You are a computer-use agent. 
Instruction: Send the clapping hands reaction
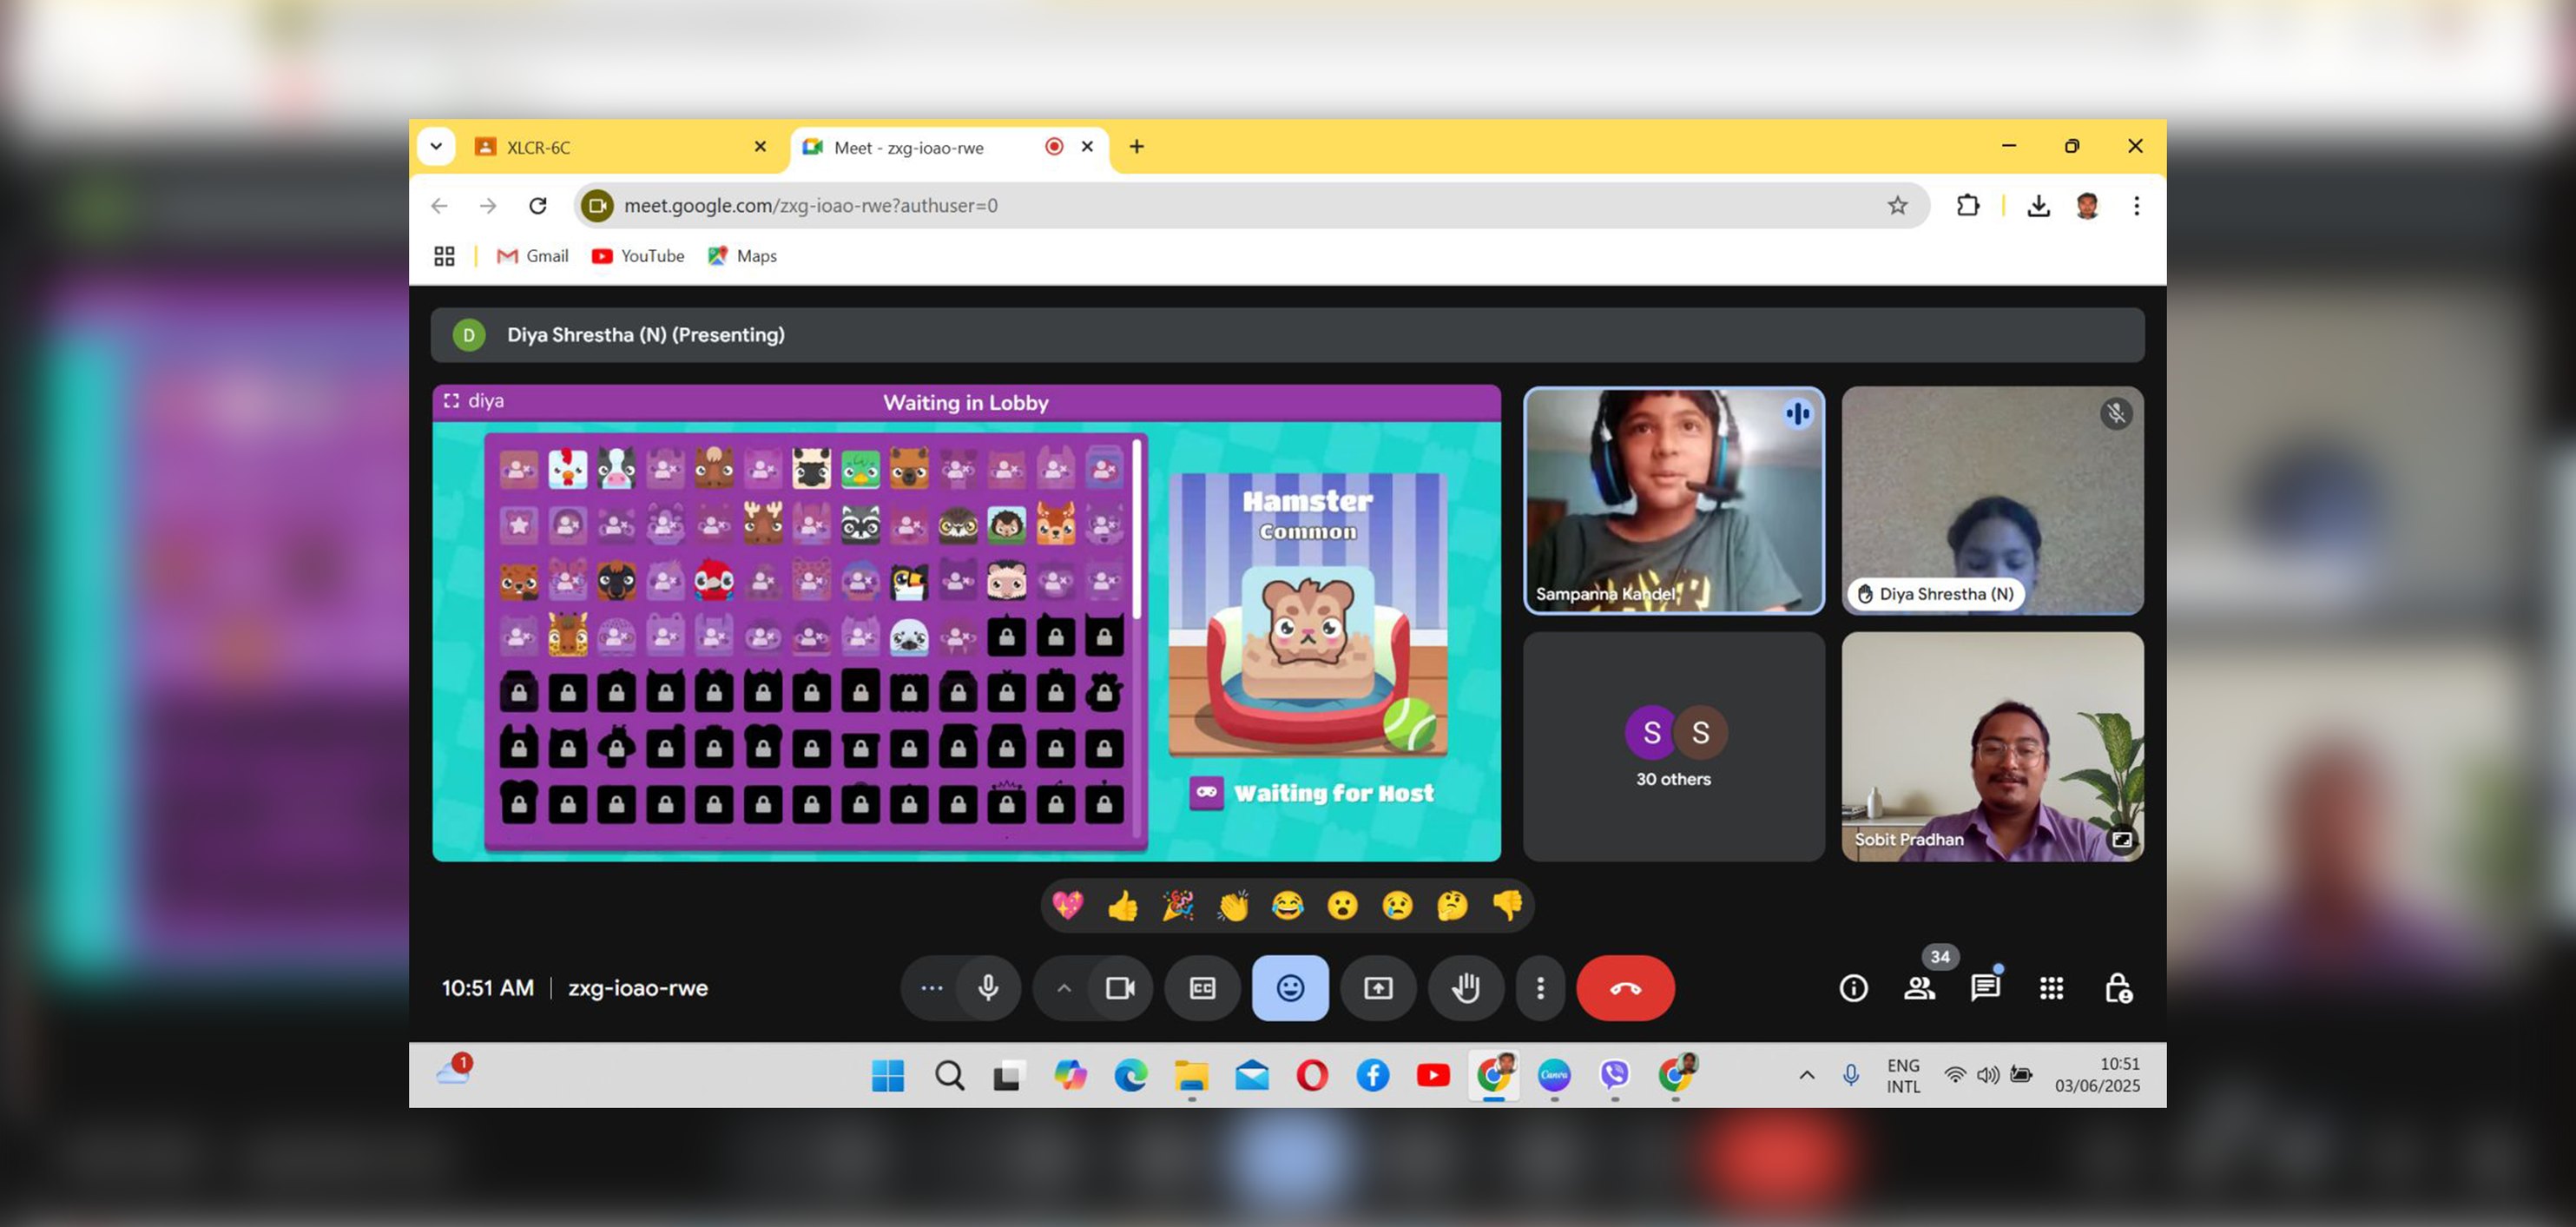(1233, 906)
